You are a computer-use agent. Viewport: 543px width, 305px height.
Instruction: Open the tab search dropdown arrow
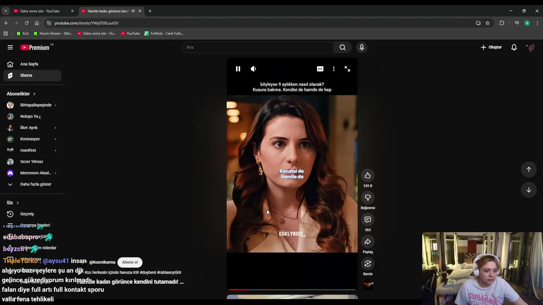click(6, 11)
